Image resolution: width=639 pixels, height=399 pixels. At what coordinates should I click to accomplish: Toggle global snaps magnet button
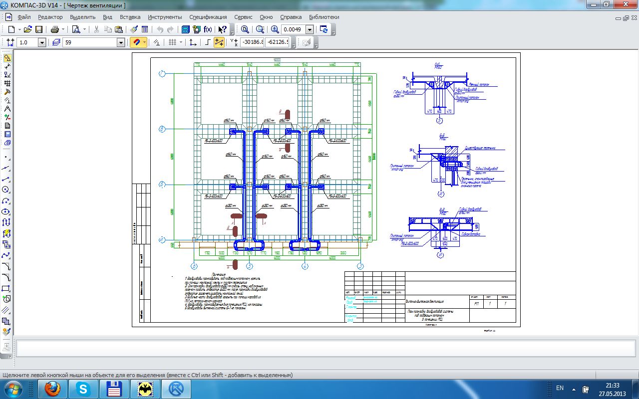pos(136,42)
